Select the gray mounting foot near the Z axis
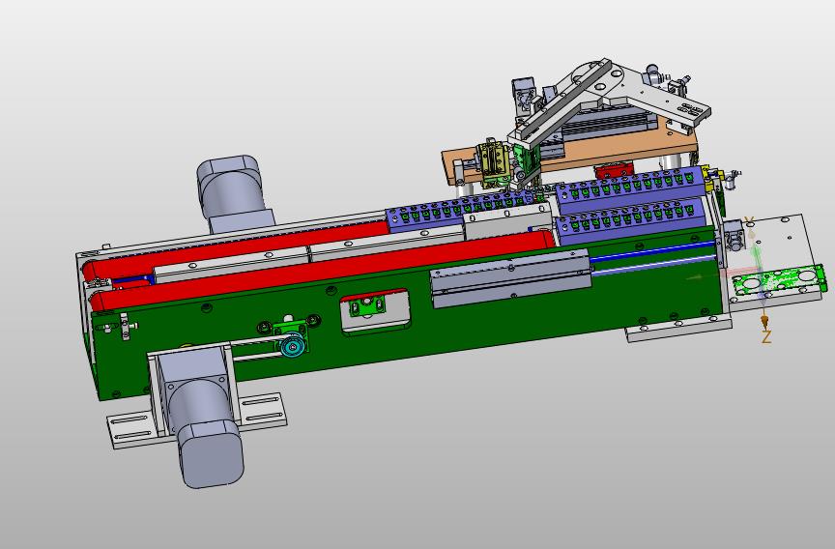 [677, 328]
